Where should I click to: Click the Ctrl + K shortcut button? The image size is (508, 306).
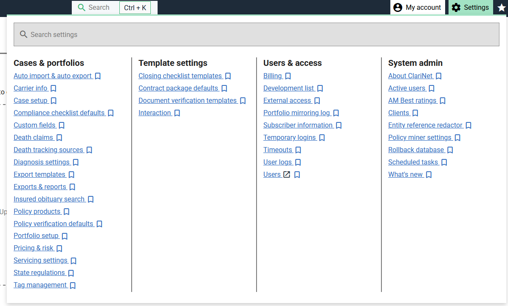tap(135, 8)
